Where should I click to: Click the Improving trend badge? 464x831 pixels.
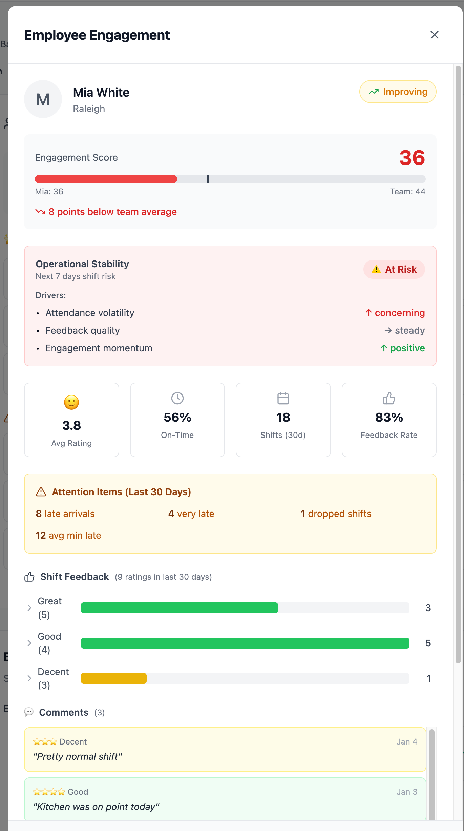coord(398,92)
